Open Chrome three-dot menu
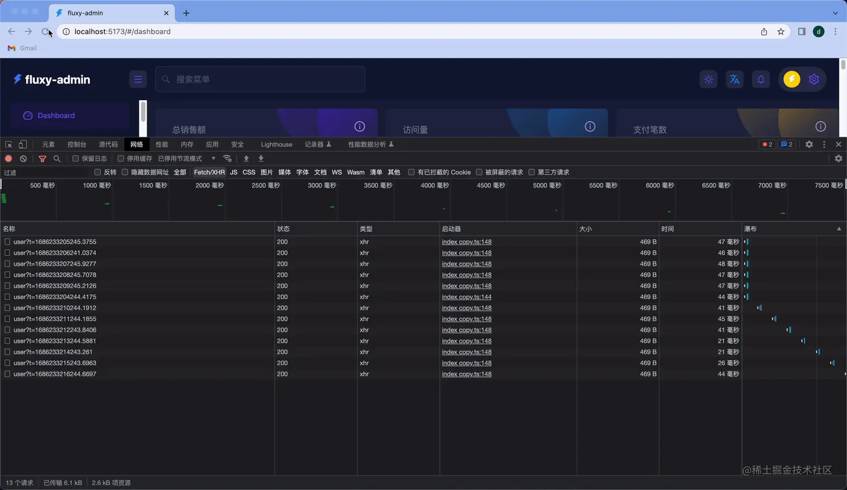847x490 pixels. pyautogui.click(x=835, y=31)
